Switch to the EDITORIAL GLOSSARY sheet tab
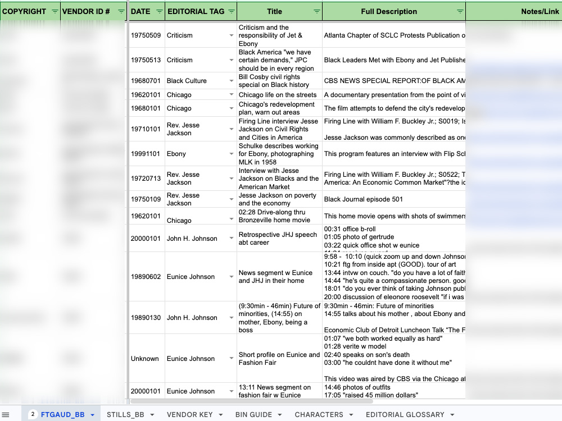This screenshot has height=421, width=562. [x=405, y=415]
